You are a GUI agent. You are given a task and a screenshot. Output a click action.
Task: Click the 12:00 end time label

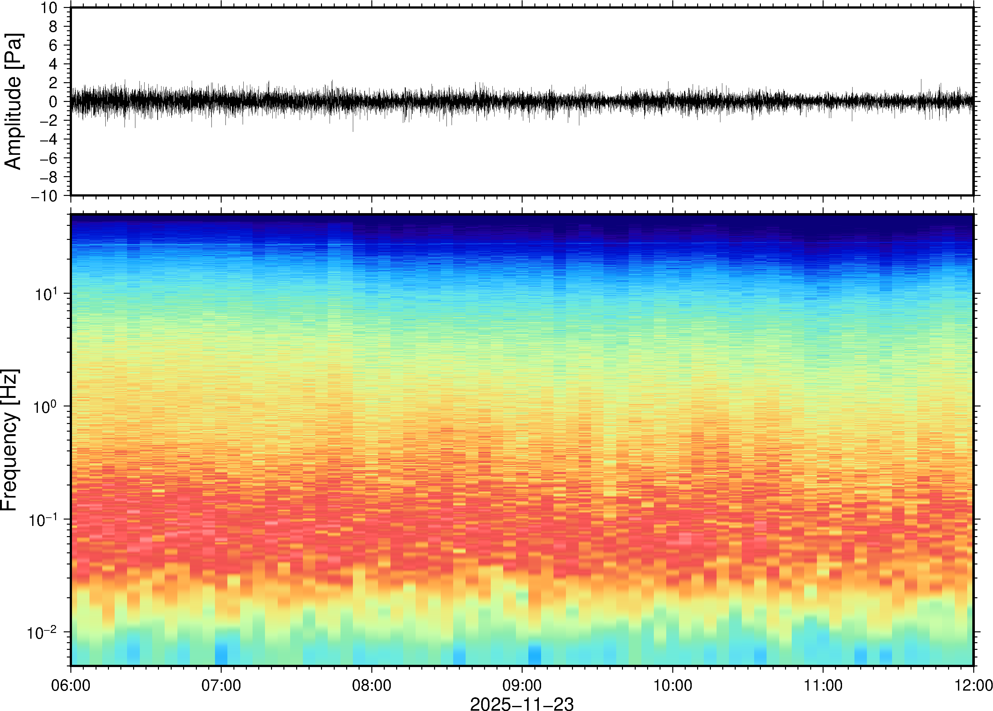coord(973,685)
